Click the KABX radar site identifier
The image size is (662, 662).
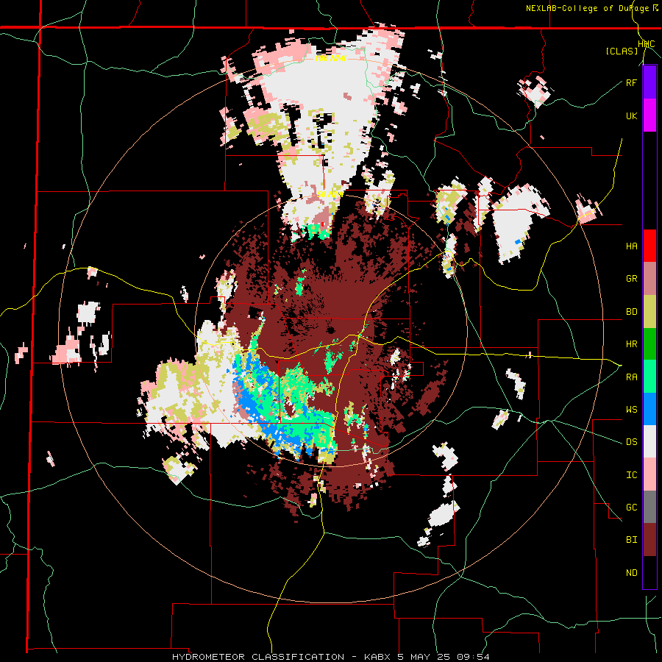pyautogui.click(x=379, y=657)
